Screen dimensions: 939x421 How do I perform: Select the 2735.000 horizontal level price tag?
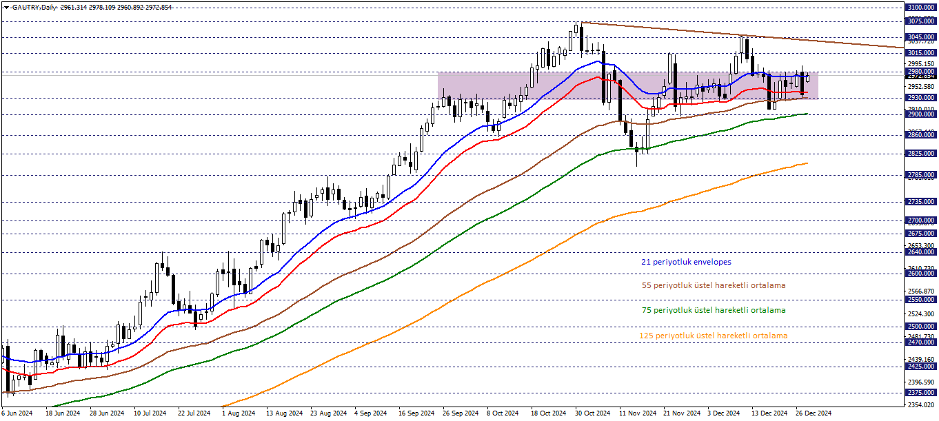[920, 202]
